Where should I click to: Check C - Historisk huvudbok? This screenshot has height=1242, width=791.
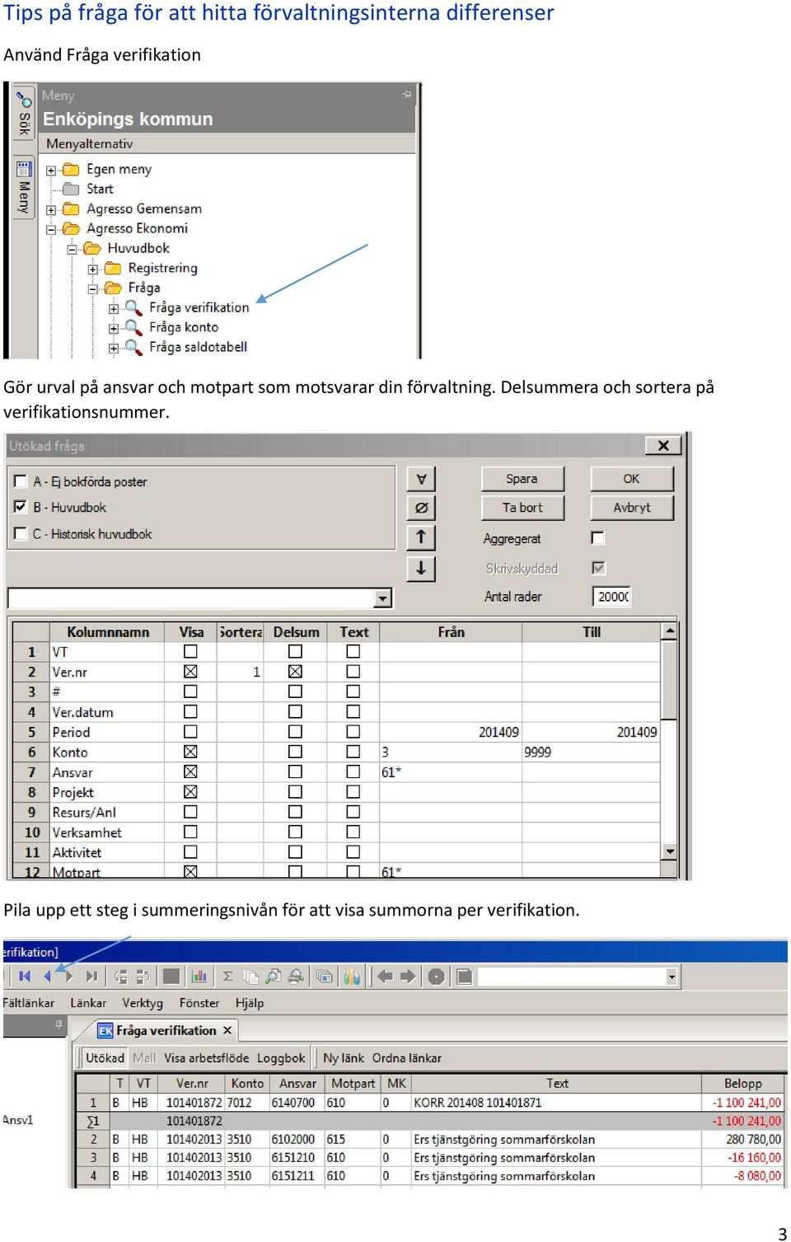(21, 534)
